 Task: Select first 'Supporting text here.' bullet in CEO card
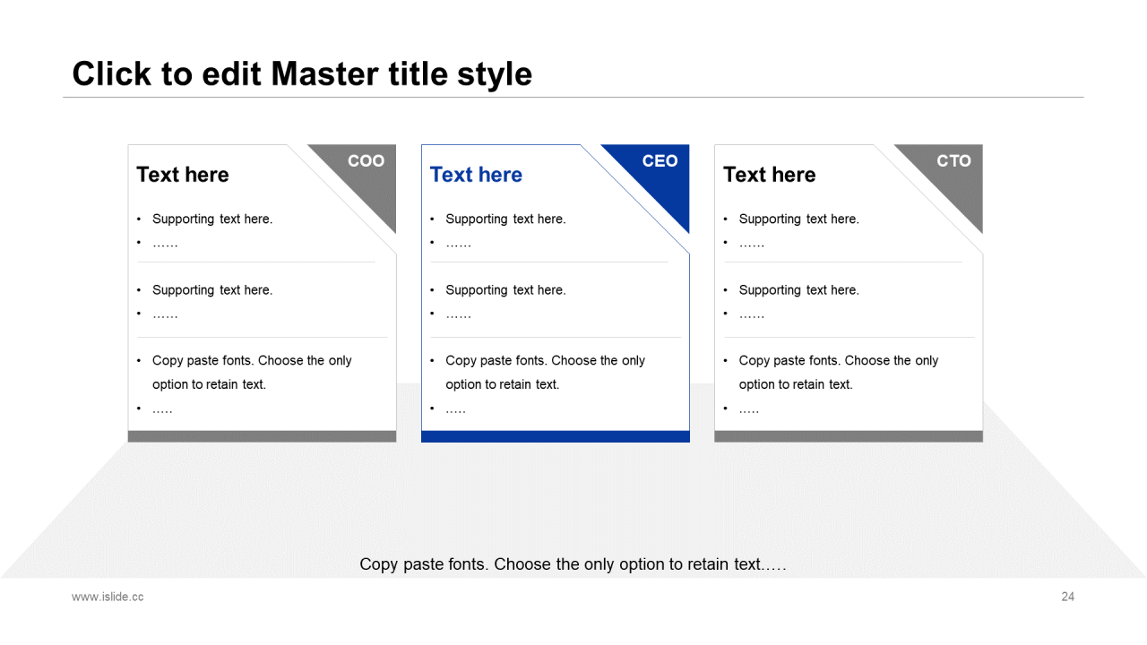coord(505,219)
